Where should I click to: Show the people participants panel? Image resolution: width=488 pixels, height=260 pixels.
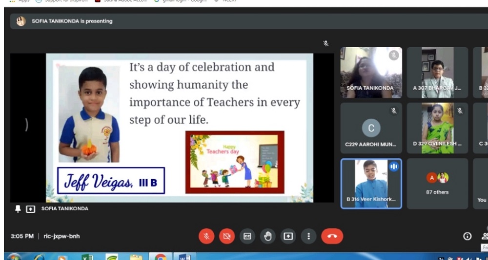[485, 236]
